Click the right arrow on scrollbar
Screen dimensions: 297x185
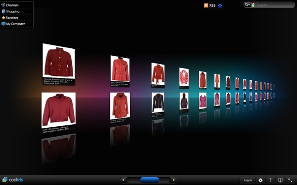click(174, 180)
